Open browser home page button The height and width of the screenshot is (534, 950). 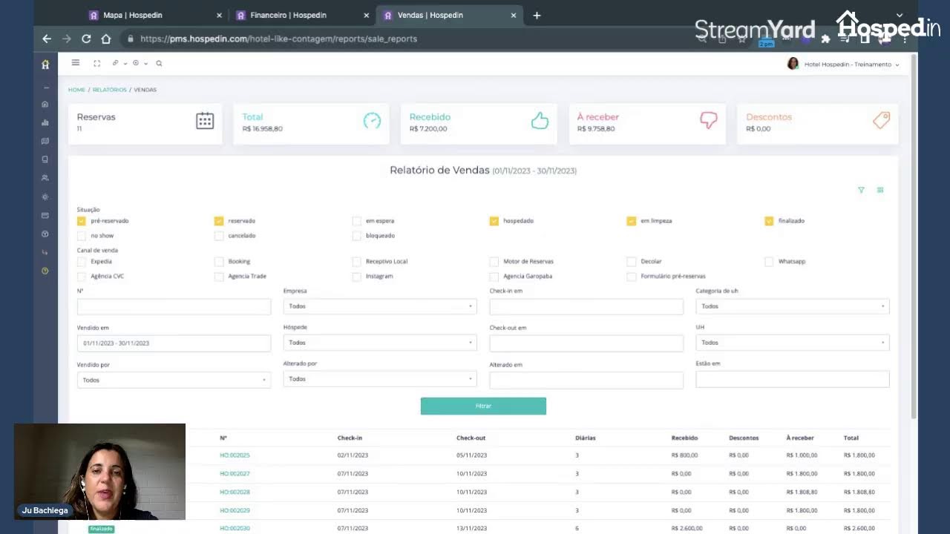coord(106,39)
